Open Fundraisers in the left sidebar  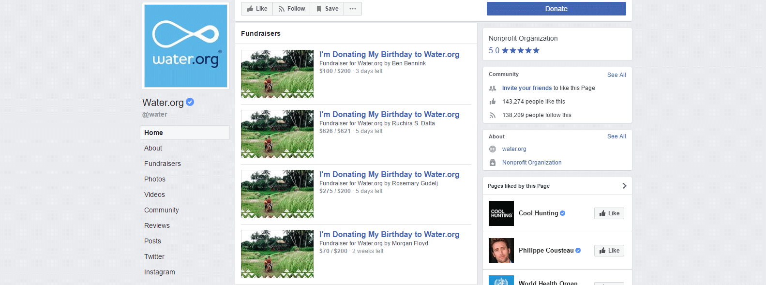tap(163, 164)
